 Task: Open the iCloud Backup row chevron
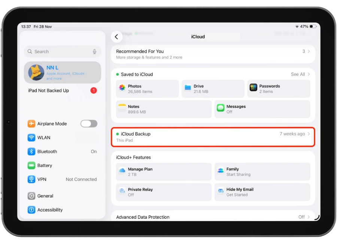click(x=309, y=134)
